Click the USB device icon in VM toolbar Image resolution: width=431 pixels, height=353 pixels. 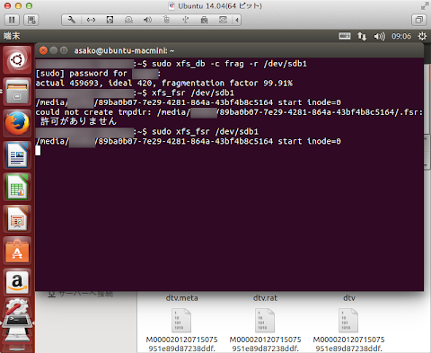click(x=186, y=20)
